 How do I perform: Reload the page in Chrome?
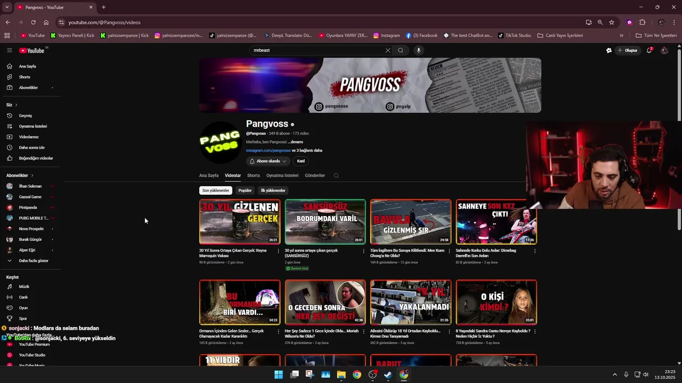pyautogui.click(x=33, y=22)
